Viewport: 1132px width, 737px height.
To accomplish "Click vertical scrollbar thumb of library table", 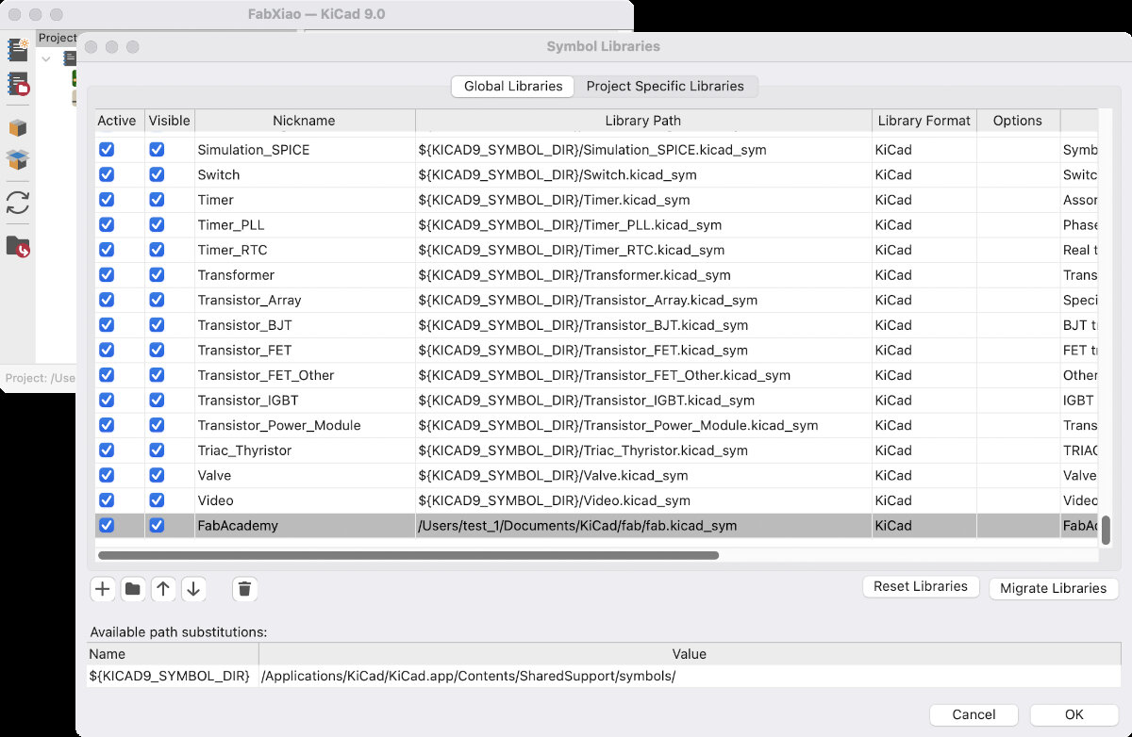I will [1106, 530].
